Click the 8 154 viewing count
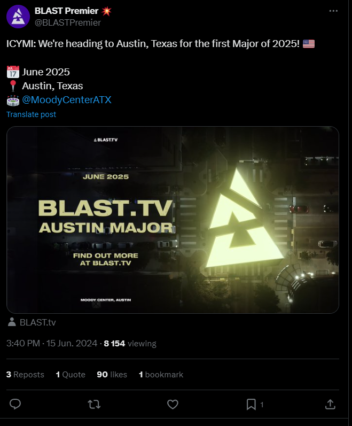 point(130,343)
